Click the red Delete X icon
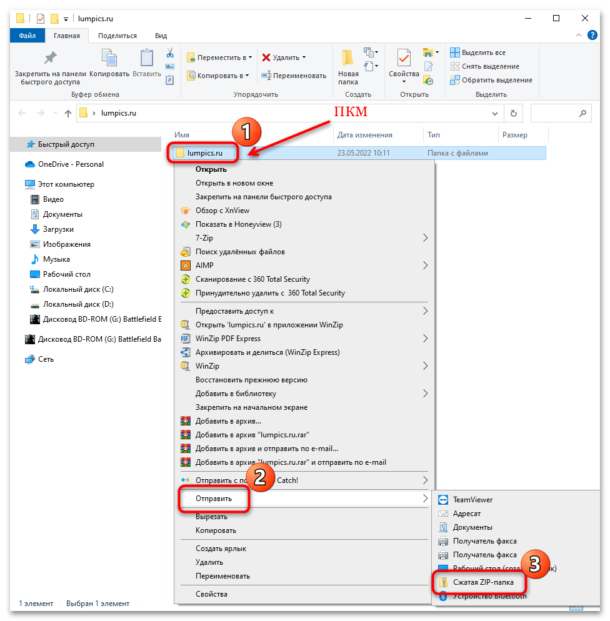 click(266, 58)
